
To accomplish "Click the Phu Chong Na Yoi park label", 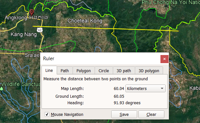I will [171, 3].
